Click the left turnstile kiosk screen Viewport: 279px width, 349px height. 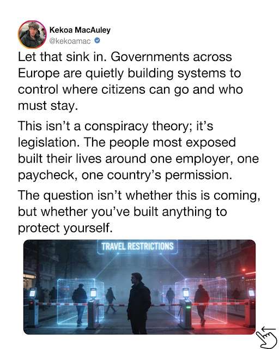(x=93, y=293)
